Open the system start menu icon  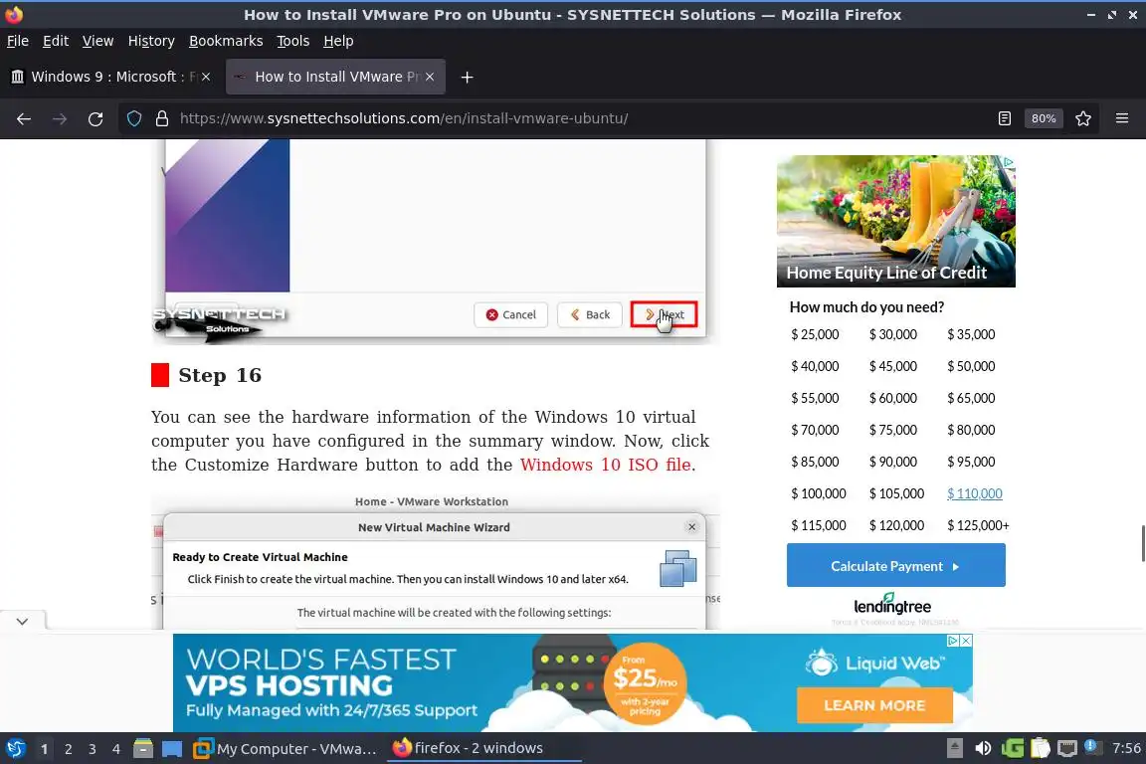click(x=15, y=749)
